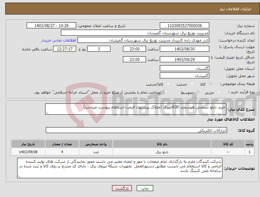Click the goods group field ابزارآلات الکتریکی

tap(136, 130)
